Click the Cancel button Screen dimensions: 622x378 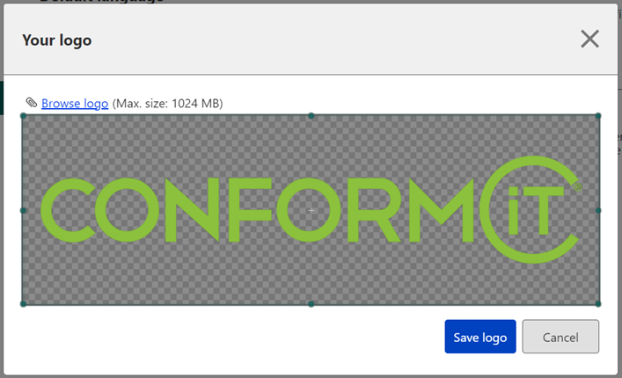560,337
